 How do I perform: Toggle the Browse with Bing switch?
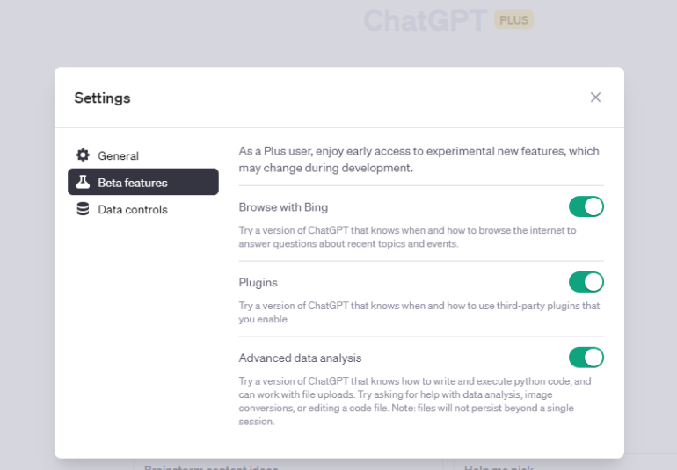pyautogui.click(x=586, y=206)
